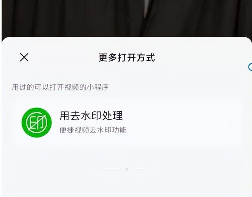Image resolution: width=252 pixels, height=197 pixels.
Task: Click the line left of the bottom dot
Action: 111,169
